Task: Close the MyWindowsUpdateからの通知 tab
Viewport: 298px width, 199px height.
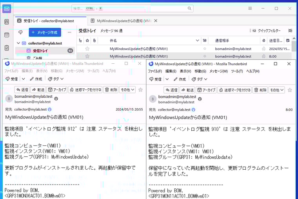Action: tap(156, 21)
